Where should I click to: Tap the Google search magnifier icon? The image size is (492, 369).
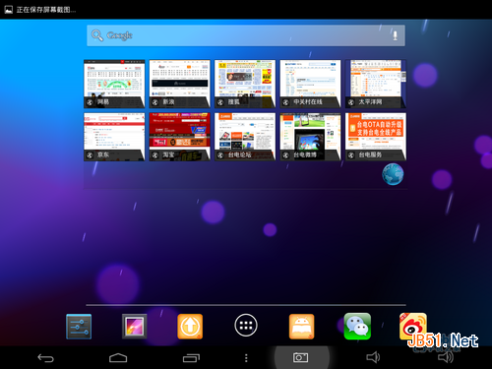97,35
